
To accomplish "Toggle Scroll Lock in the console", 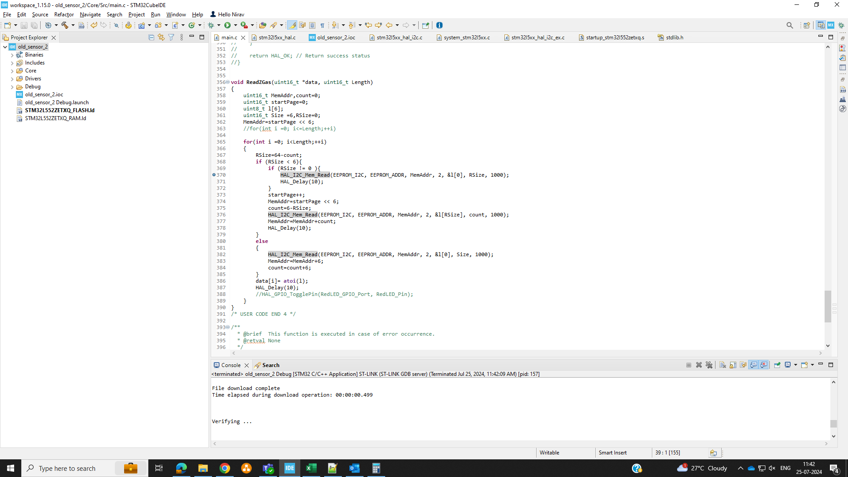I will (733, 365).
